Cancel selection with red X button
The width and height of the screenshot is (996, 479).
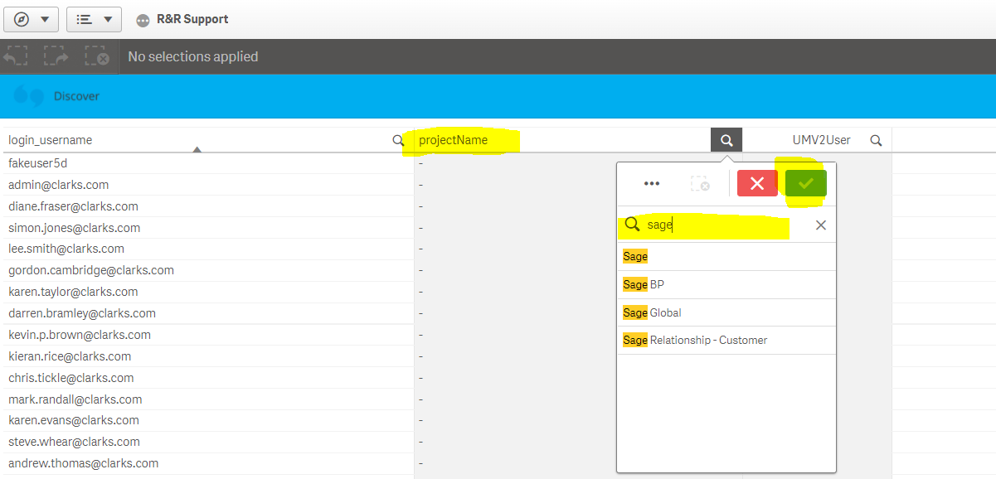pyautogui.click(x=757, y=184)
